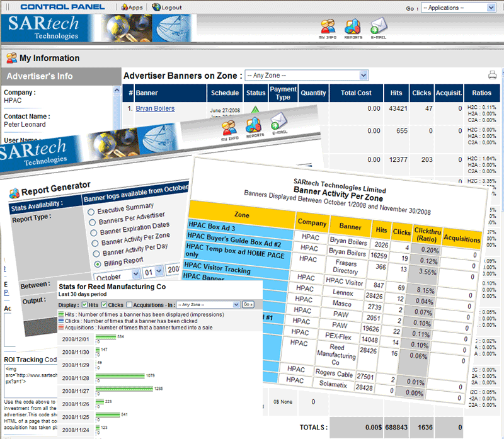Click the Ratios column header

tap(481, 93)
